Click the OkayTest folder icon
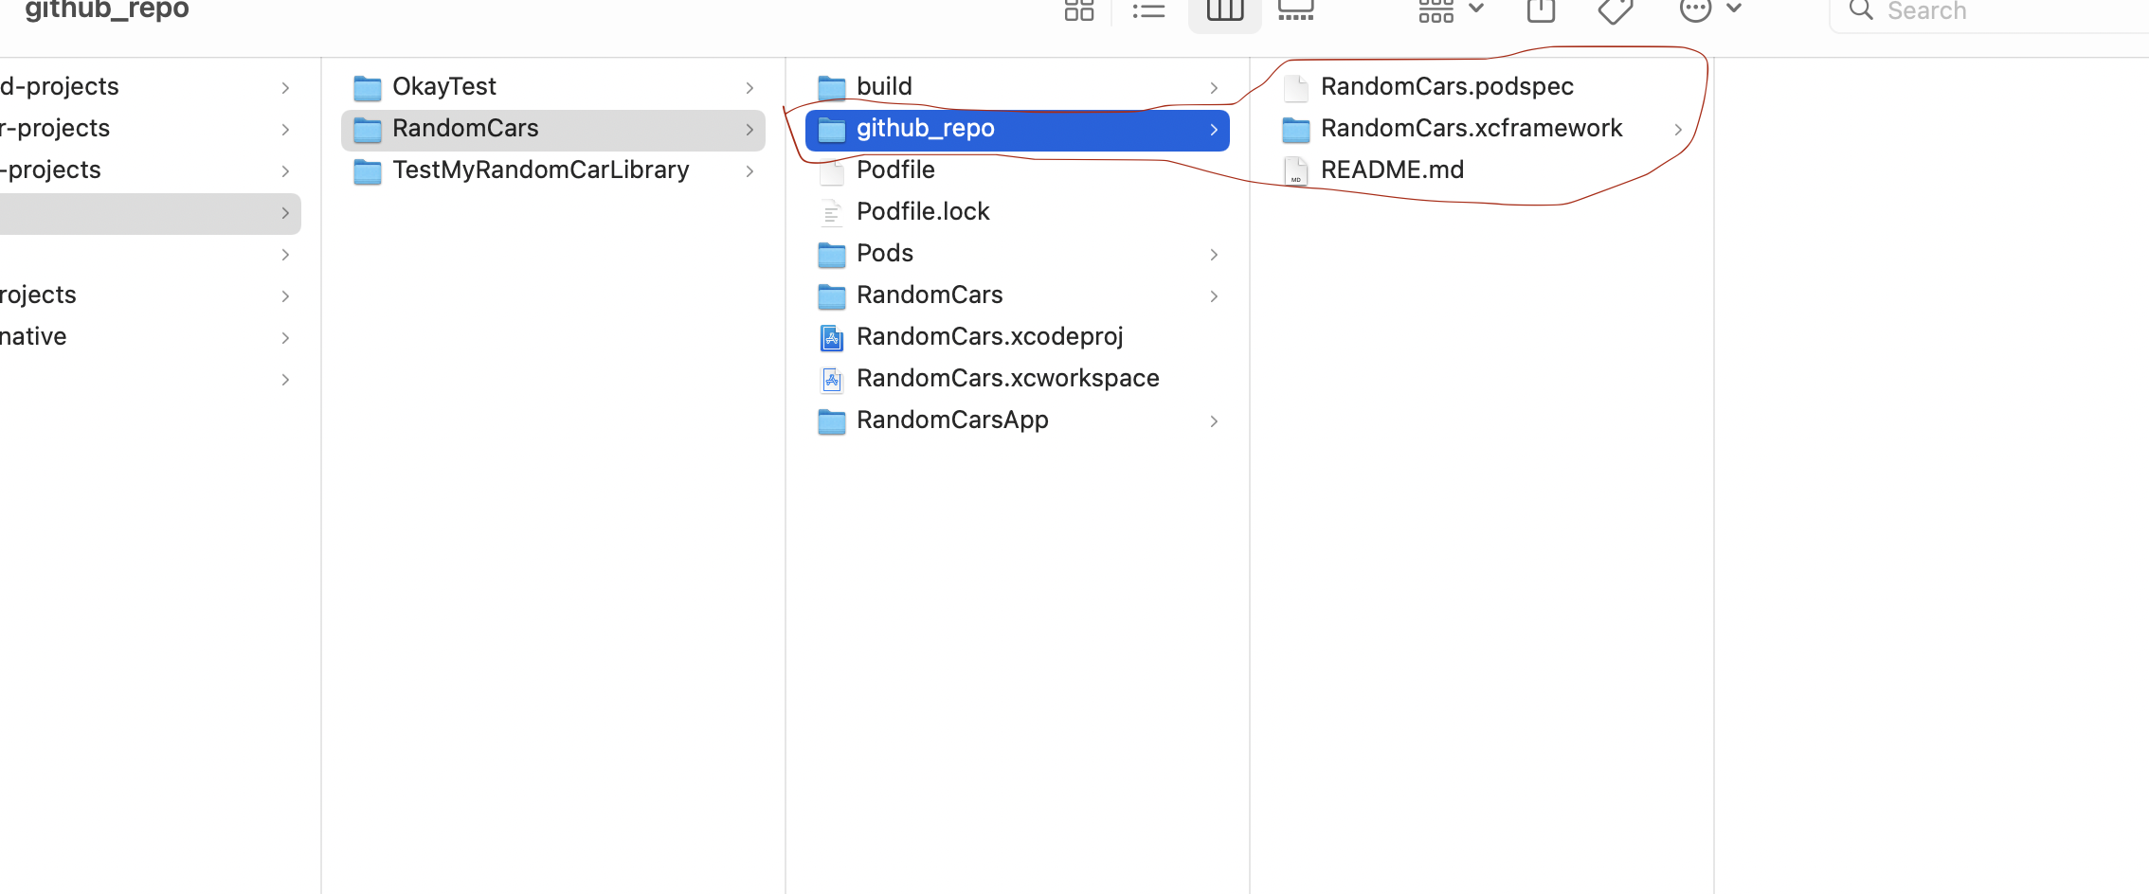Viewport: 2149px width, 894px height. (x=368, y=88)
